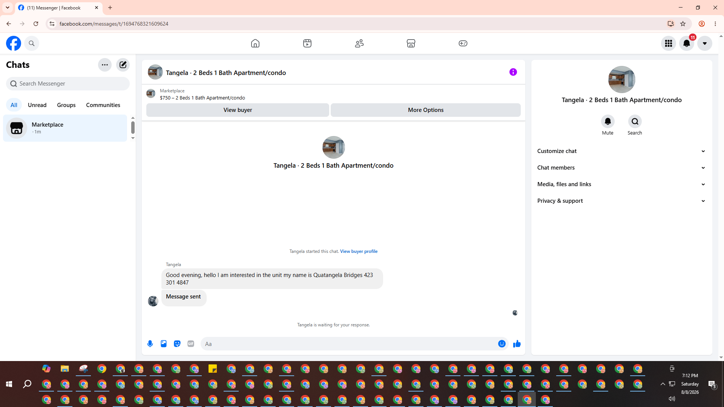Click the '$750 – 2 Beds 1 Bath Apartment/condo' listing text
Image resolution: width=724 pixels, height=407 pixels.
pos(202,98)
